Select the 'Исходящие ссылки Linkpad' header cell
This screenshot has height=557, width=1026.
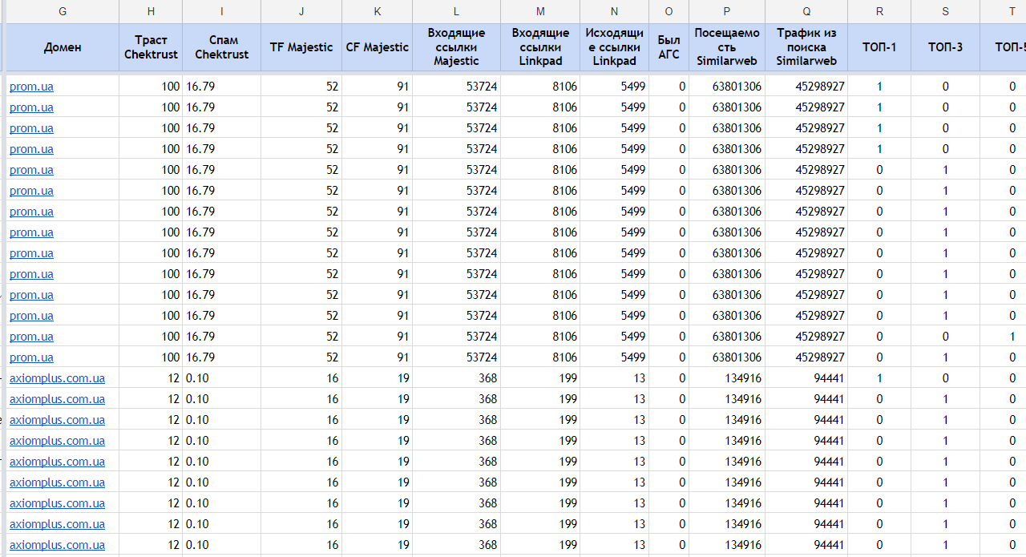click(614, 47)
